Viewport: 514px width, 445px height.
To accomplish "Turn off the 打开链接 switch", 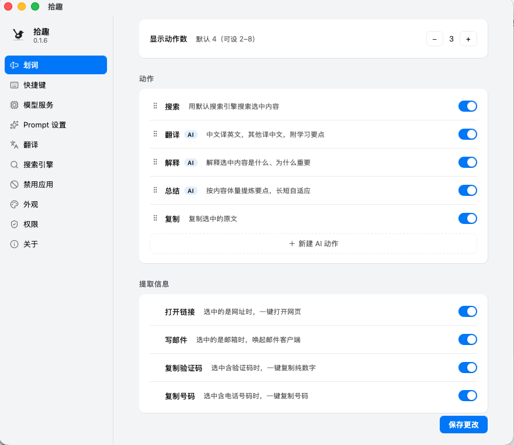I will pos(467,311).
